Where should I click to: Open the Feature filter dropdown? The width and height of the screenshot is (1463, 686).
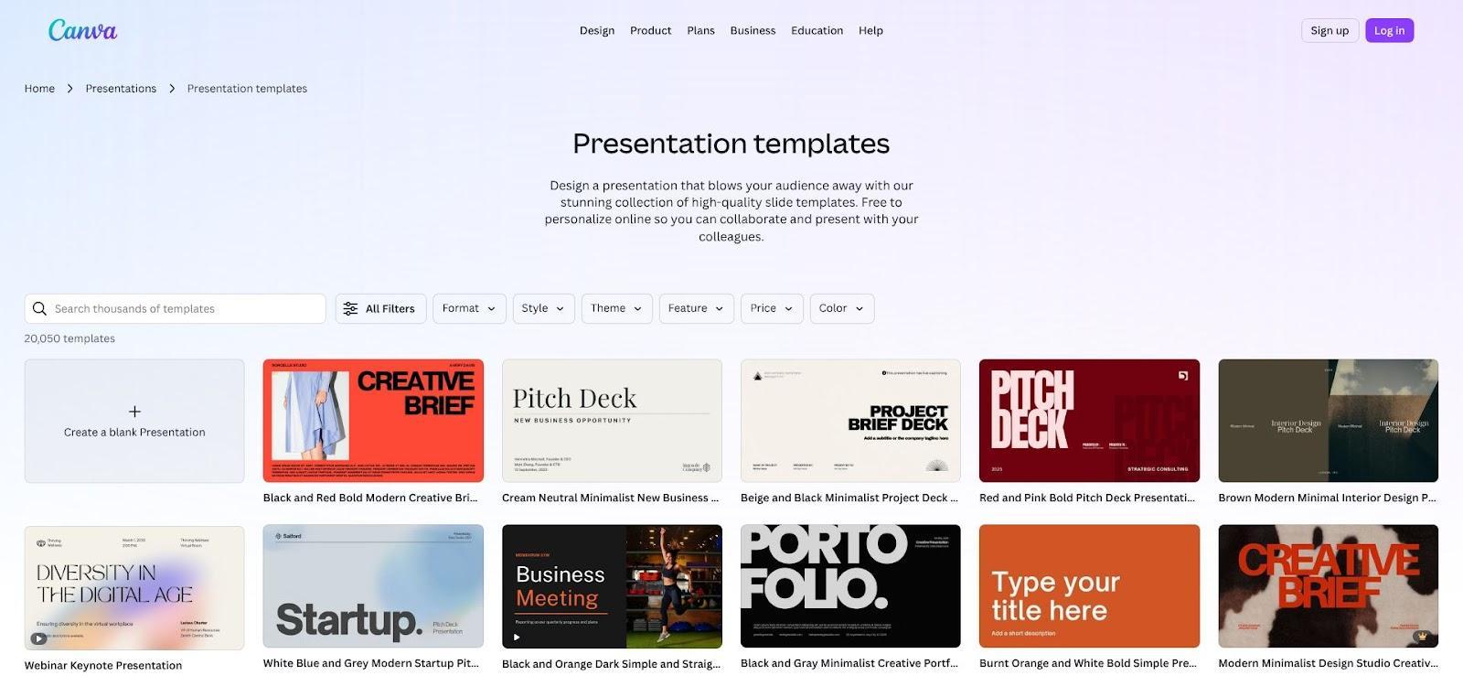pos(697,309)
